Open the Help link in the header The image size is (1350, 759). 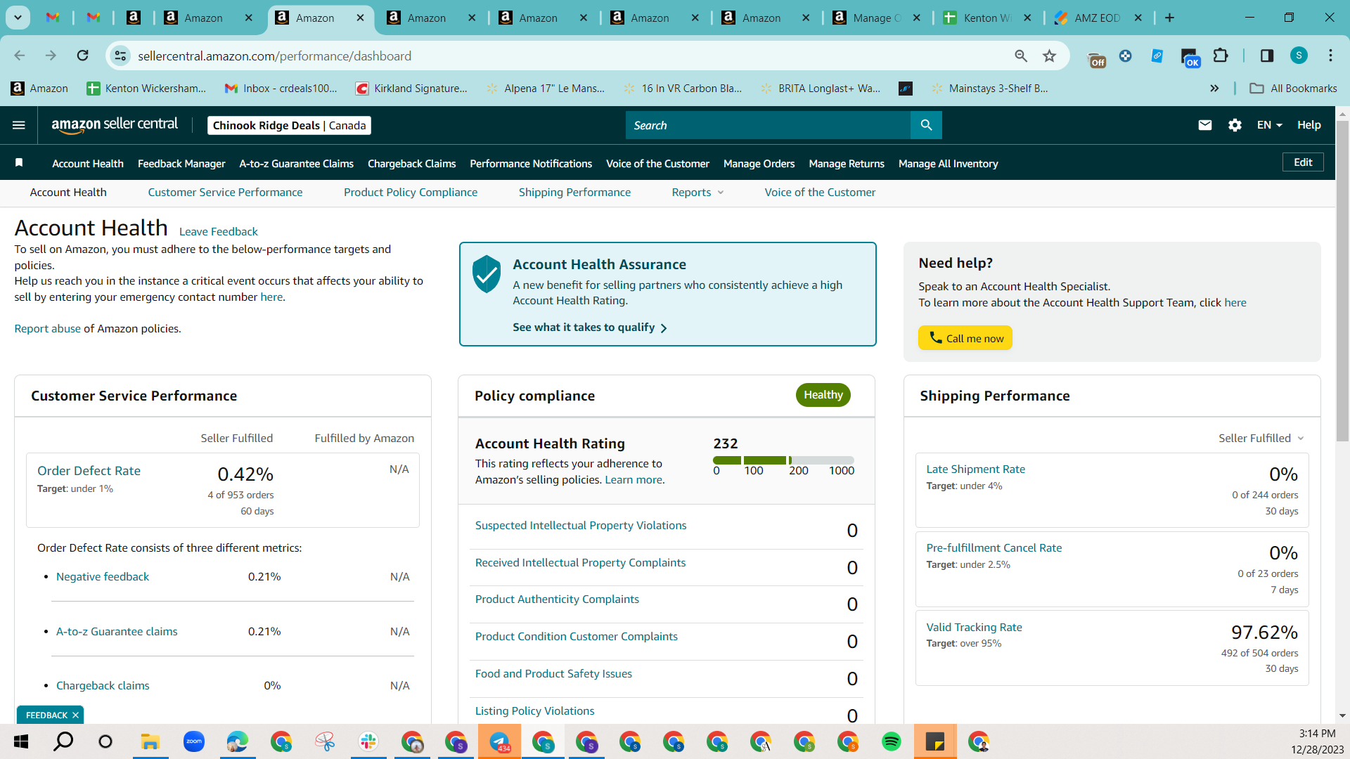pos(1309,125)
